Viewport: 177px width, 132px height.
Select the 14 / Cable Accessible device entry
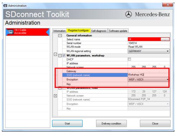point(28,32)
